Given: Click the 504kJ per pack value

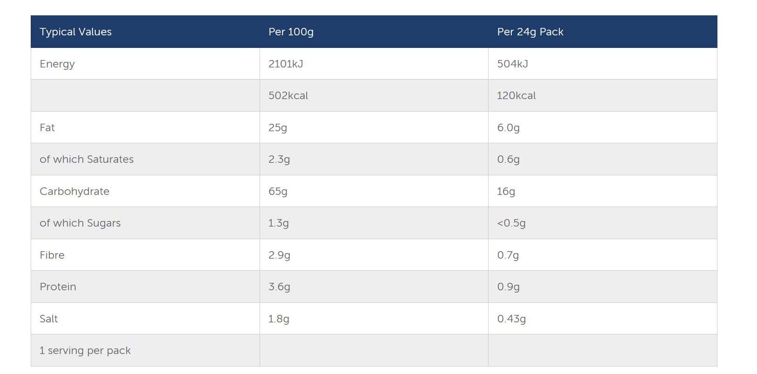Looking at the screenshot, I should 512,64.
